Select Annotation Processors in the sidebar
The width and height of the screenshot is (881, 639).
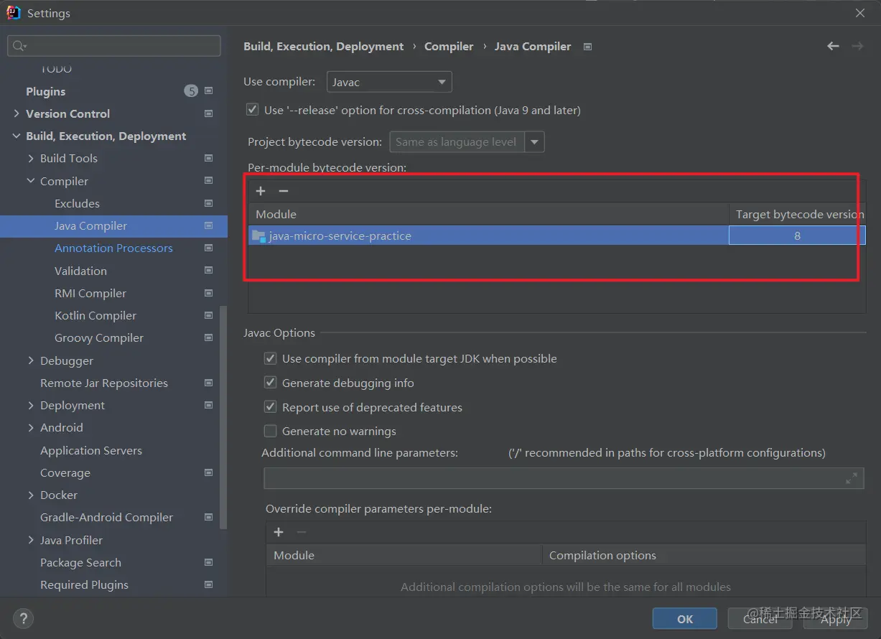(x=113, y=248)
